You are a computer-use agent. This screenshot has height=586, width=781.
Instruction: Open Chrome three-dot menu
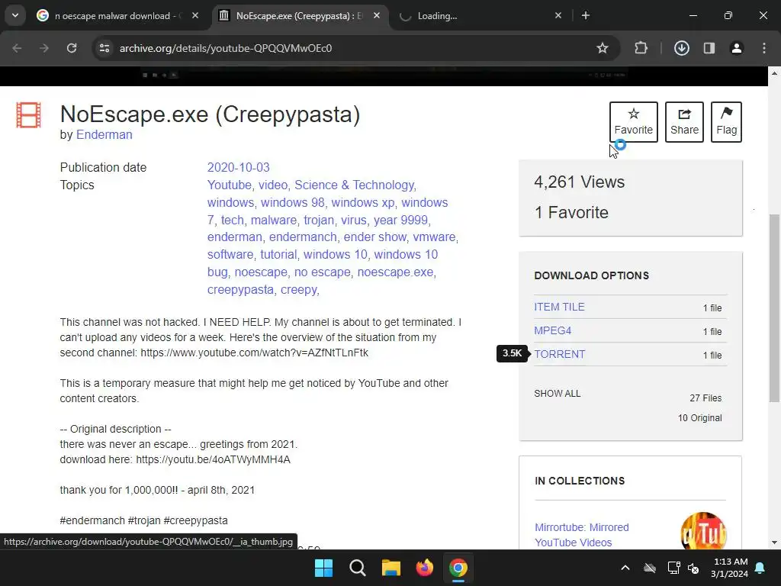click(763, 48)
